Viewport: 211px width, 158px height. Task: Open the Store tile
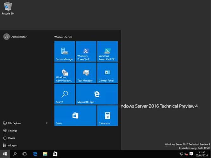pyautogui.click(x=75, y=116)
